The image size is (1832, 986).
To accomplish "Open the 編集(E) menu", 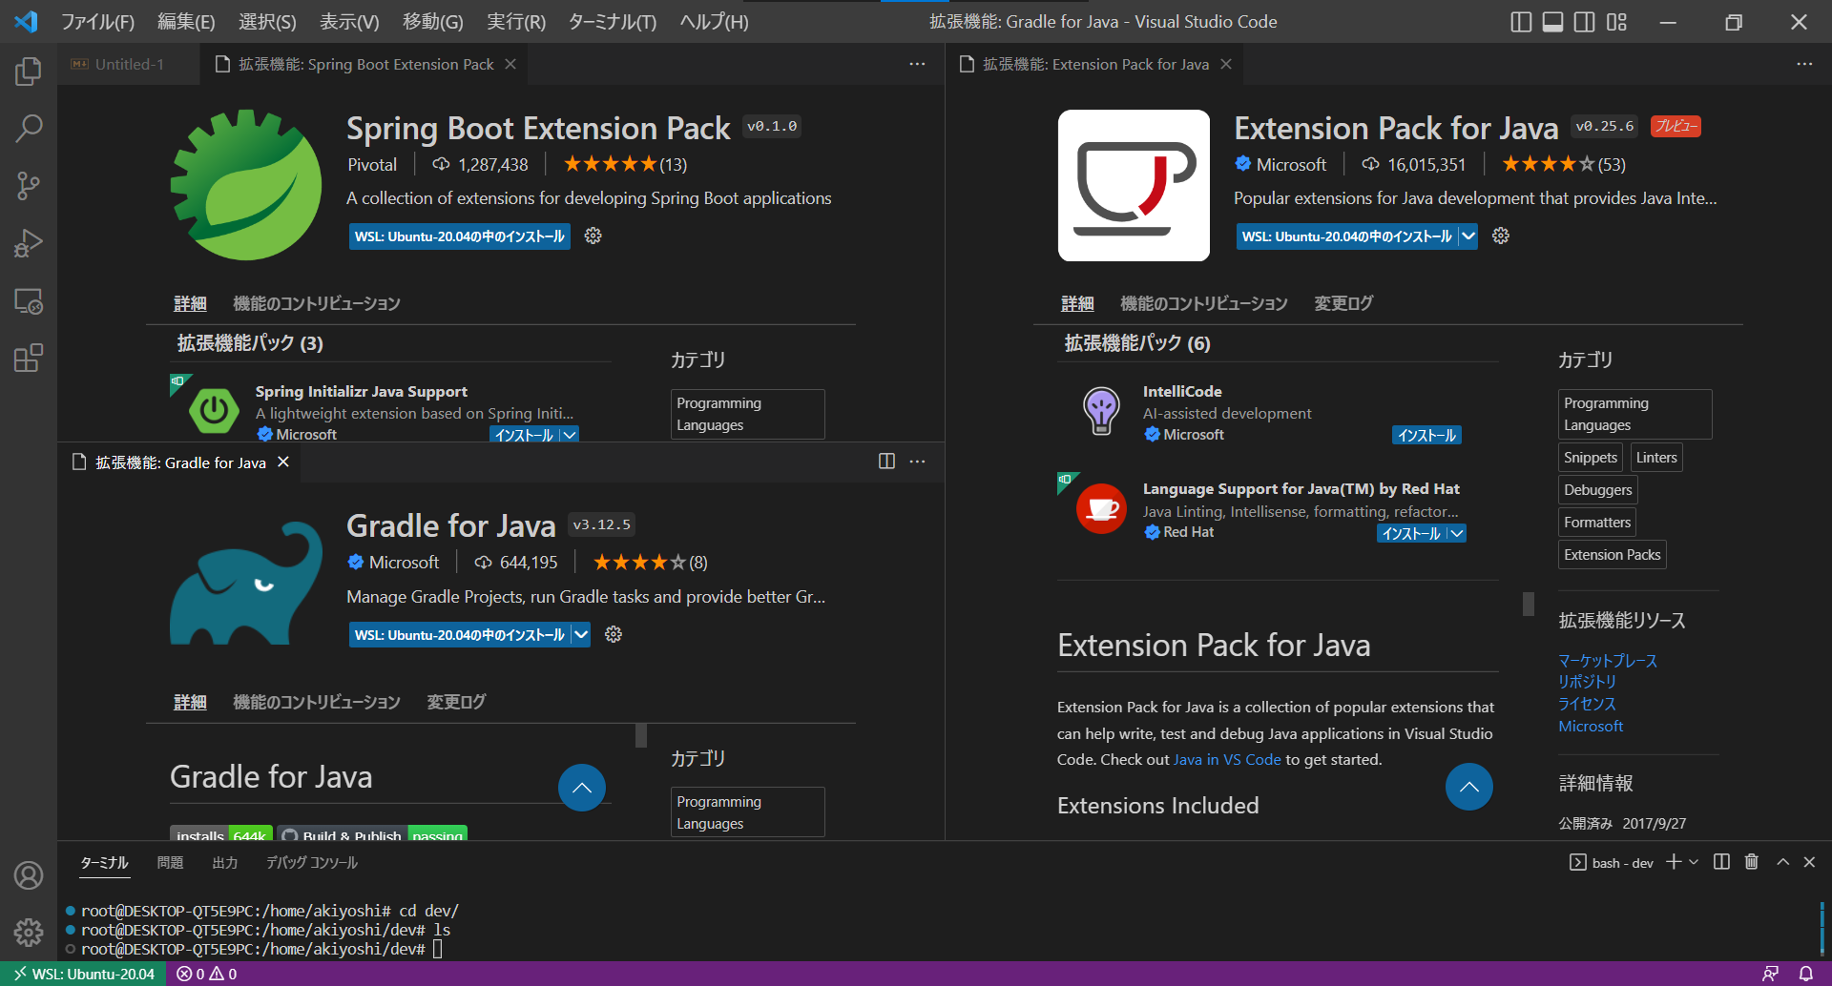I will pos(186,22).
